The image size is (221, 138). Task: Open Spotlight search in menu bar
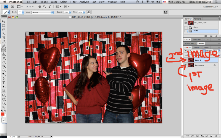216,2
